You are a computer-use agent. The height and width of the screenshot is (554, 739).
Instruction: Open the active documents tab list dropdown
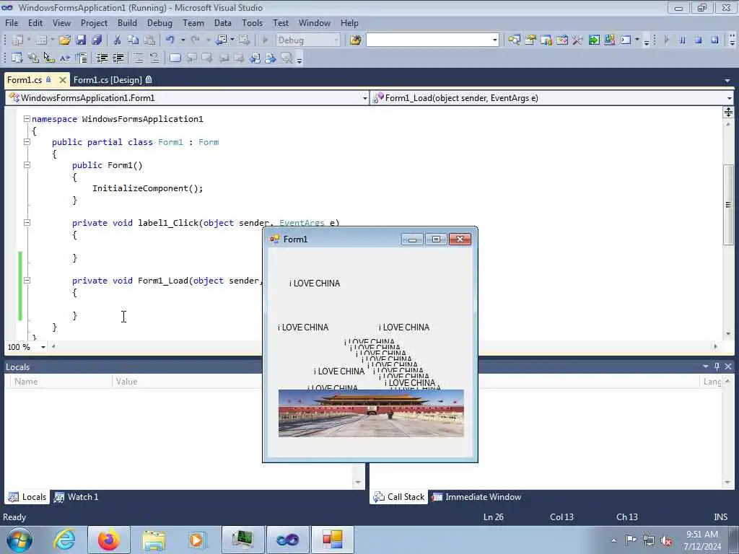(x=727, y=81)
